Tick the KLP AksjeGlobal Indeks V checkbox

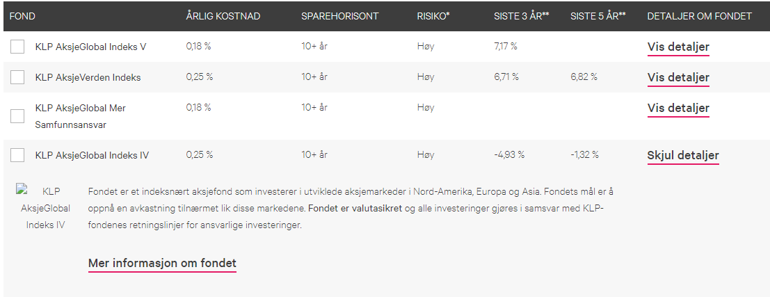point(17,47)
